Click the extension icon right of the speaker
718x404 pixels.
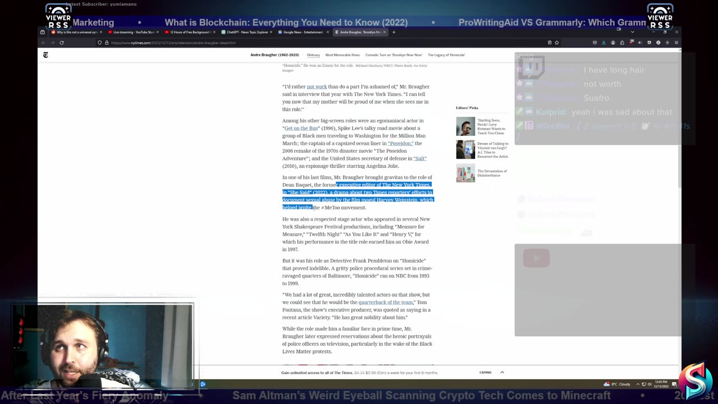point(649,43)
